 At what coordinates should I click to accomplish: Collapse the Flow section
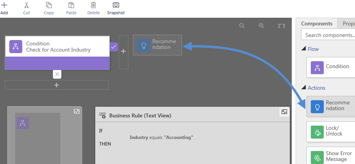tap(304, 49)
